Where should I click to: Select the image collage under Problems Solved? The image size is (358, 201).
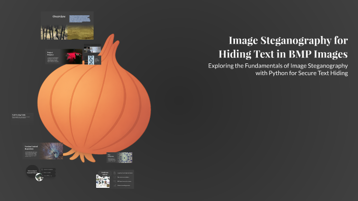click(x=103, y=182)
